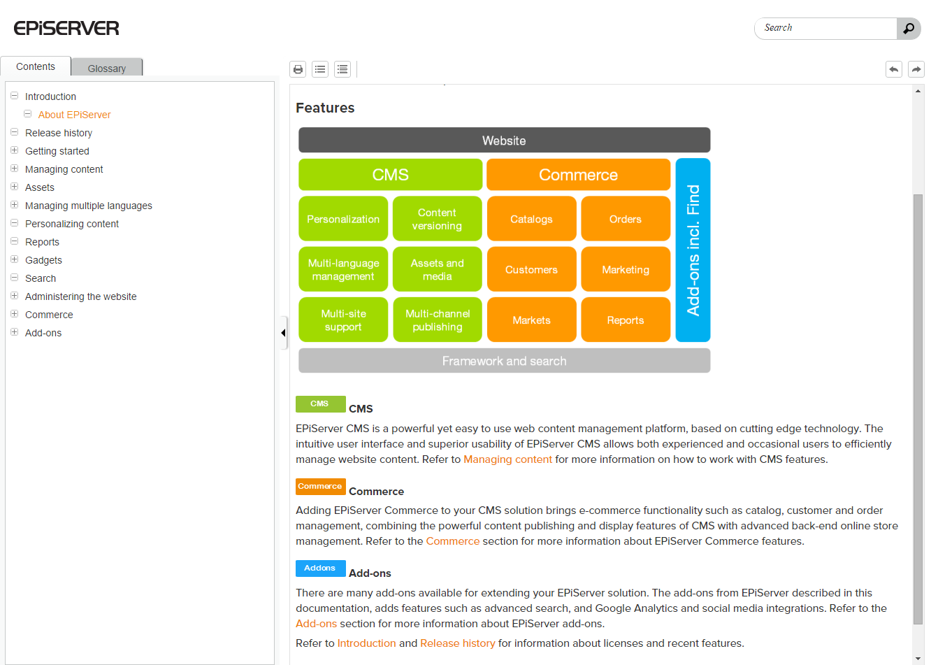The width and height of the screenshot is (931, 665).
Task: Follow the Release history link in text
Action: [457, 643]
